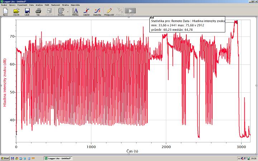Image resolution: width=258 pixels, height=161 pixels.
Task: Click the Logger Lite title bar icon
Action: (x=2, y=1)
